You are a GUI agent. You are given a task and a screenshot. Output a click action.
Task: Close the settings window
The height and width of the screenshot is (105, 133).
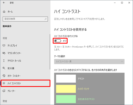pyautogui.click(x=129, y=3)
